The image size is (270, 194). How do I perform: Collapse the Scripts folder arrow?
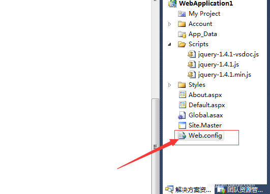pyautogui.click(x=170, y=44)
